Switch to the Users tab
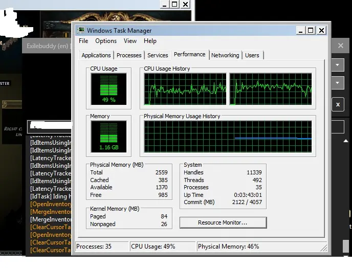Screen dimensions: 352x268 coord(252,55)
